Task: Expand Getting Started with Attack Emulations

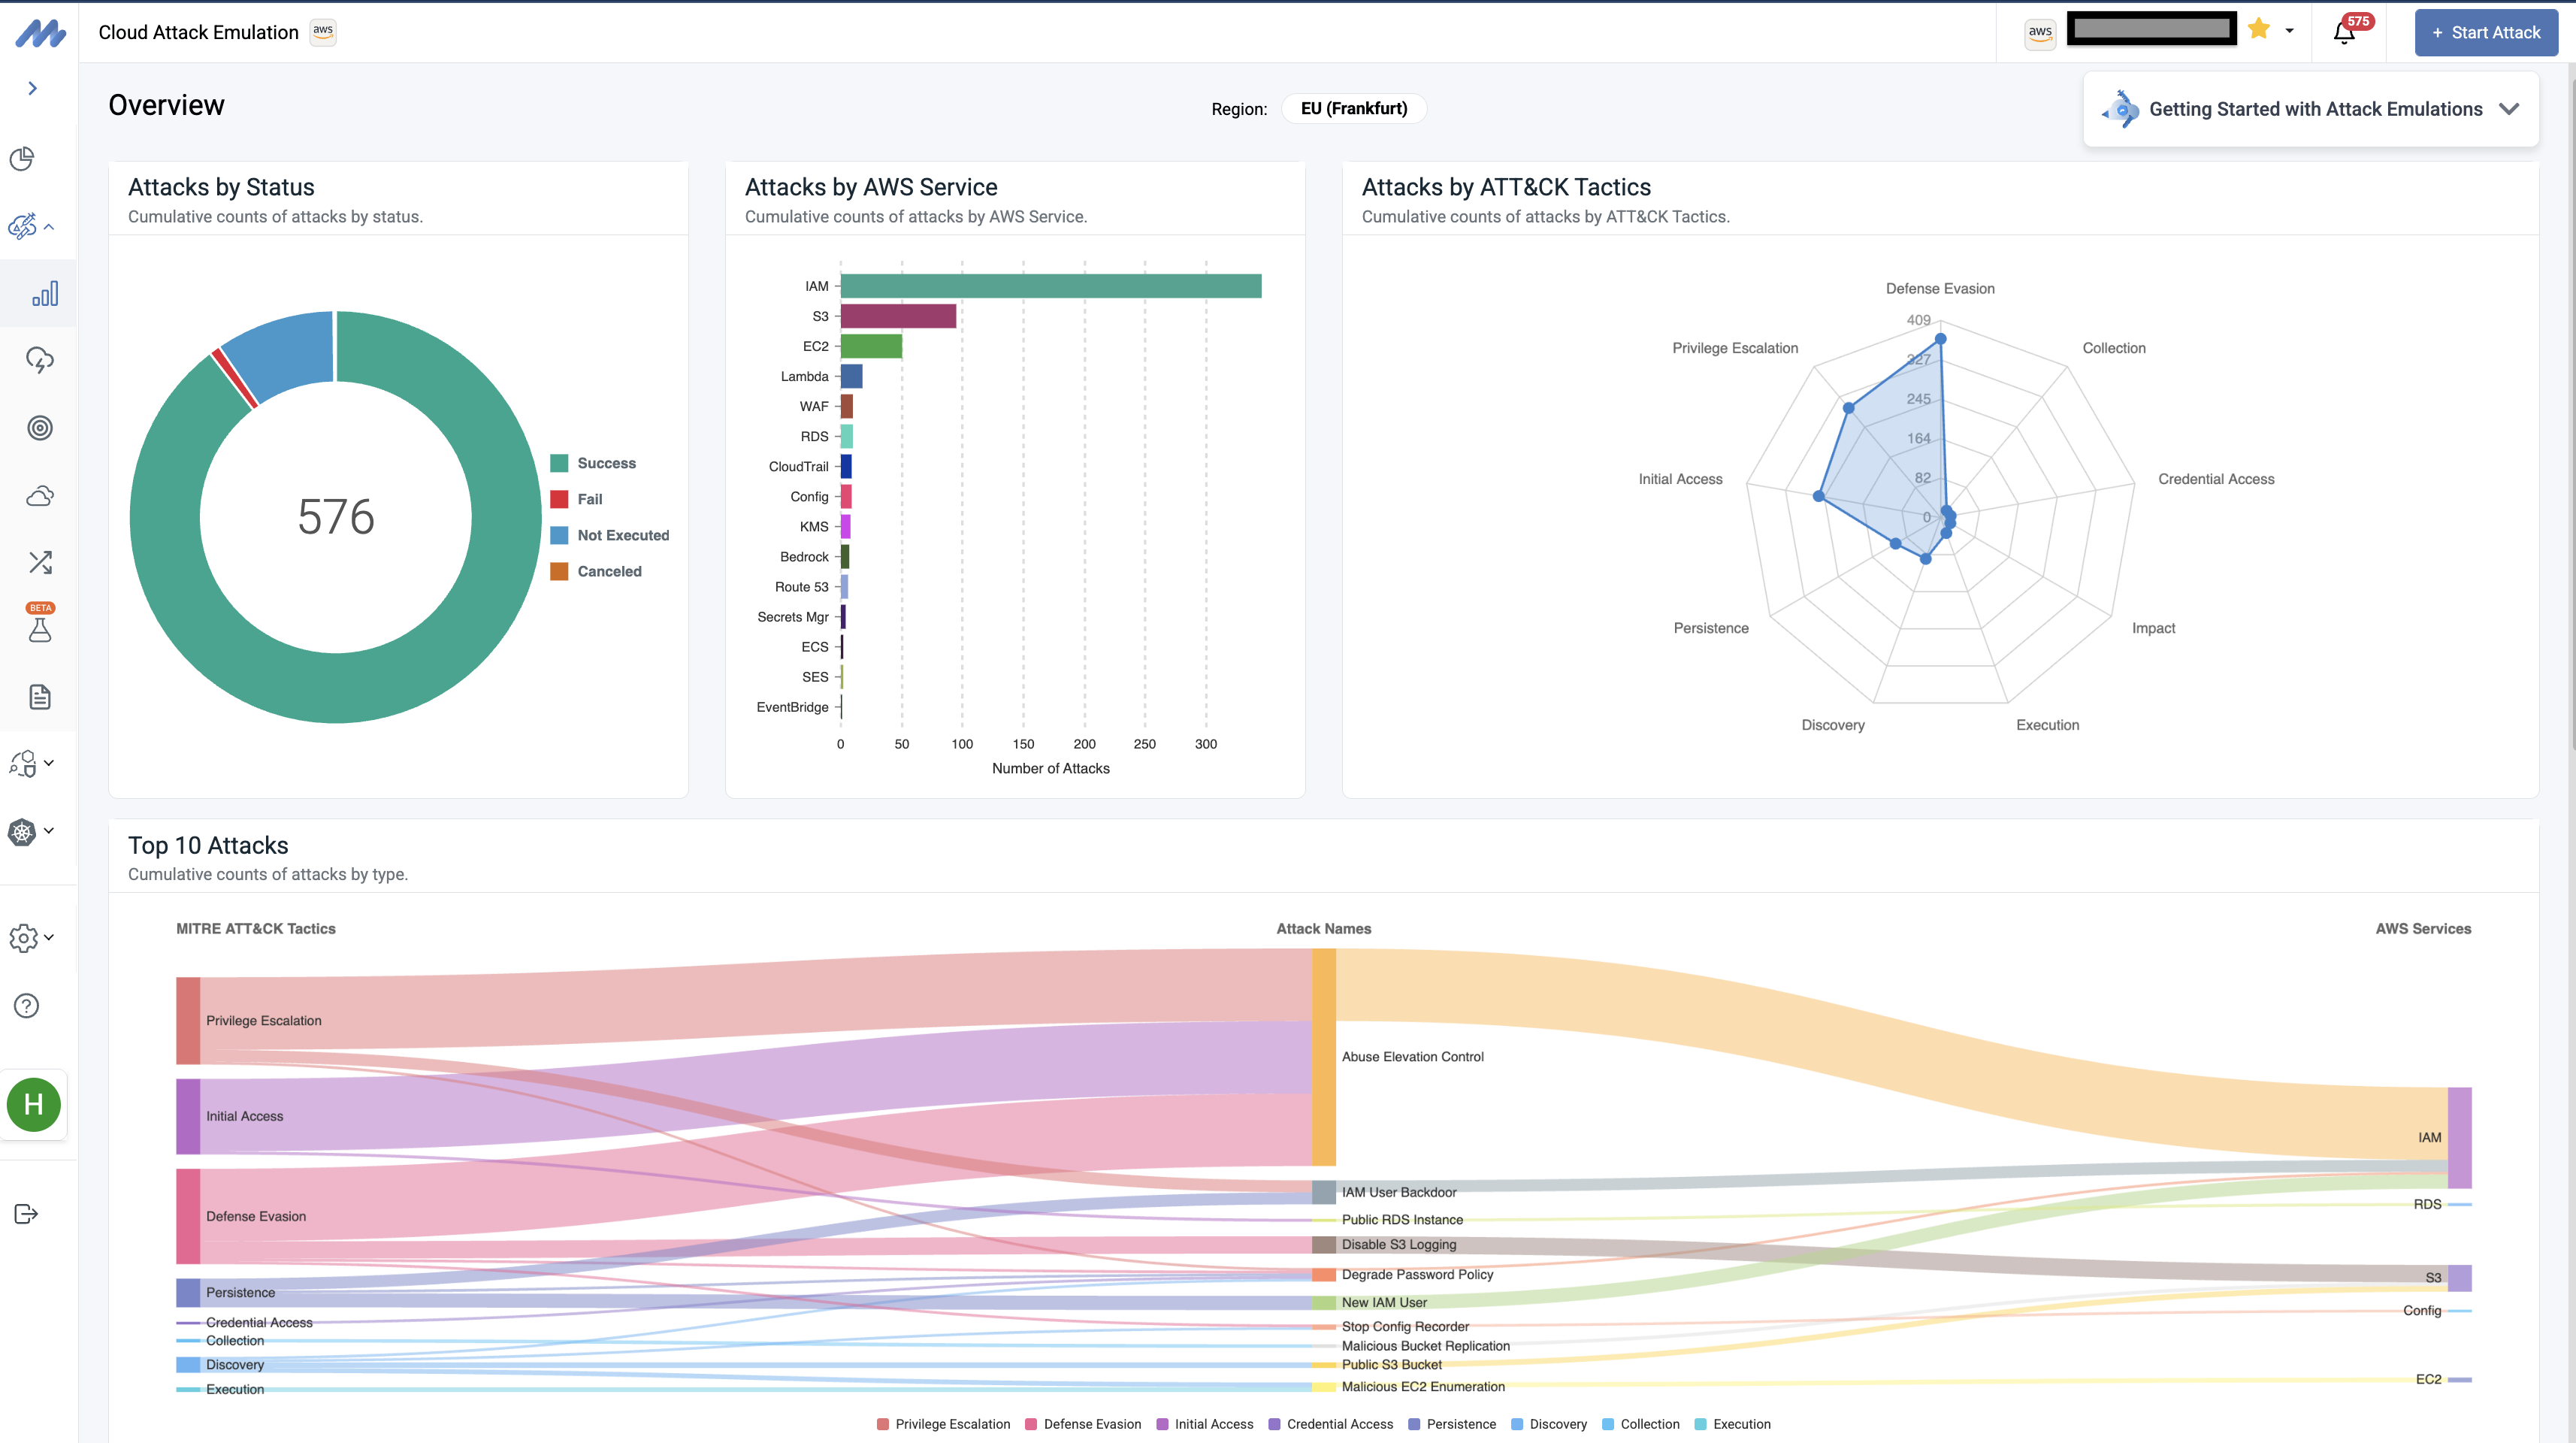Action: [x=2508, y=109]
